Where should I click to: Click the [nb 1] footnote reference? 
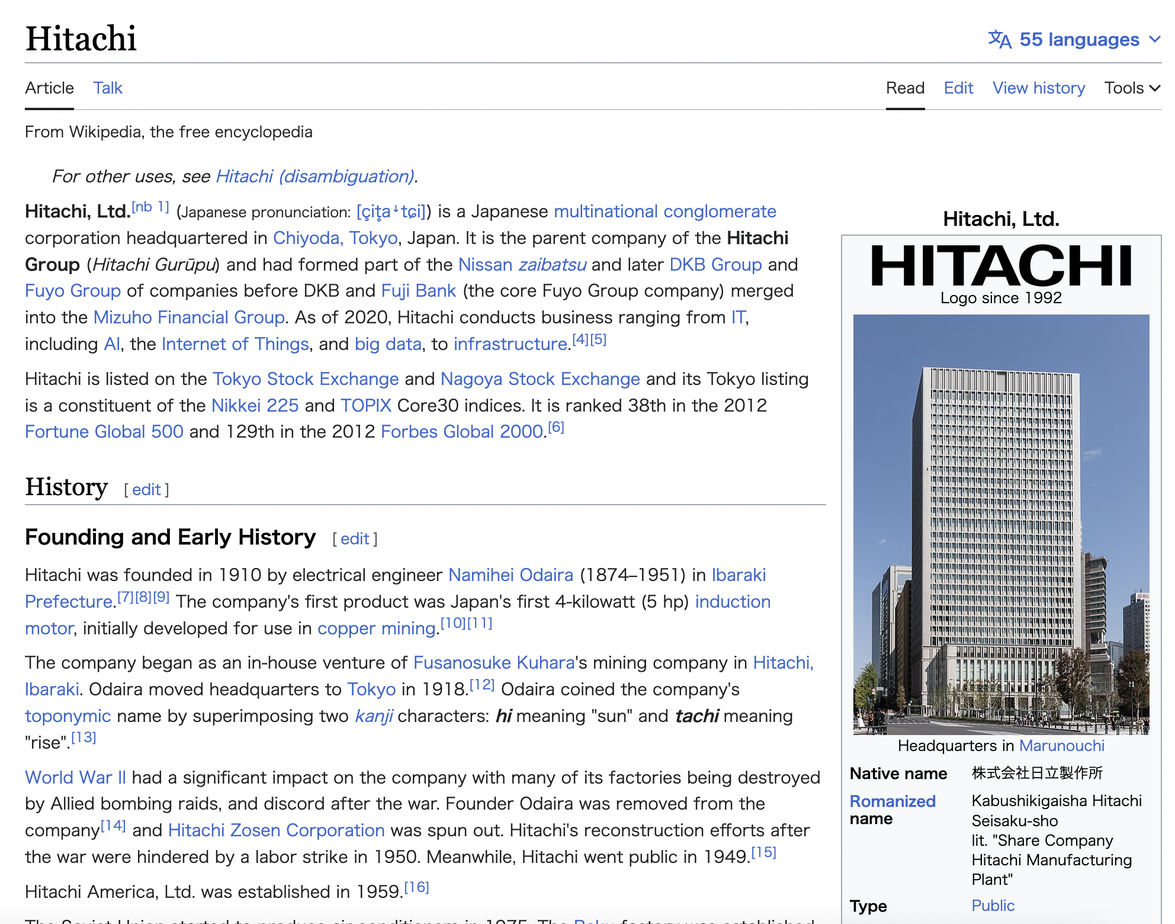pos(150,207)
